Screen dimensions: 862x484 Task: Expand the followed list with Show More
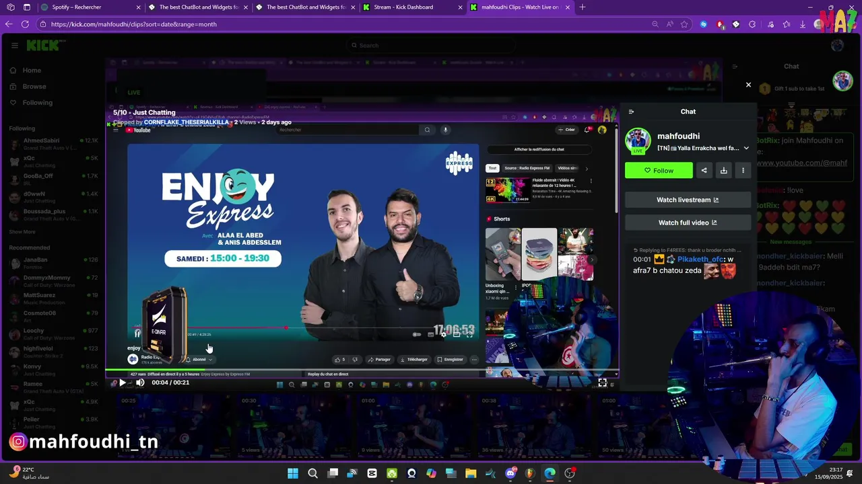click(22, 232)
